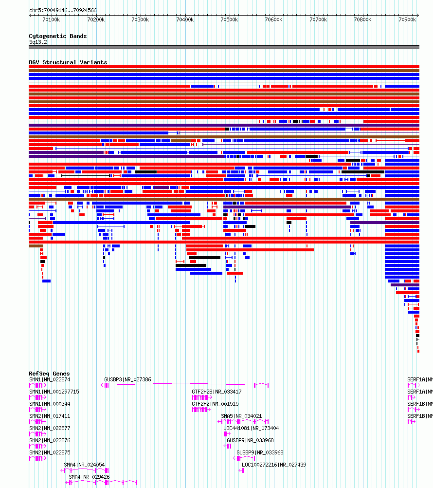Click the right arrowhead of the ruler
Image resolution: width=433 pixels, height=488 pixels.
pos(418,15)
